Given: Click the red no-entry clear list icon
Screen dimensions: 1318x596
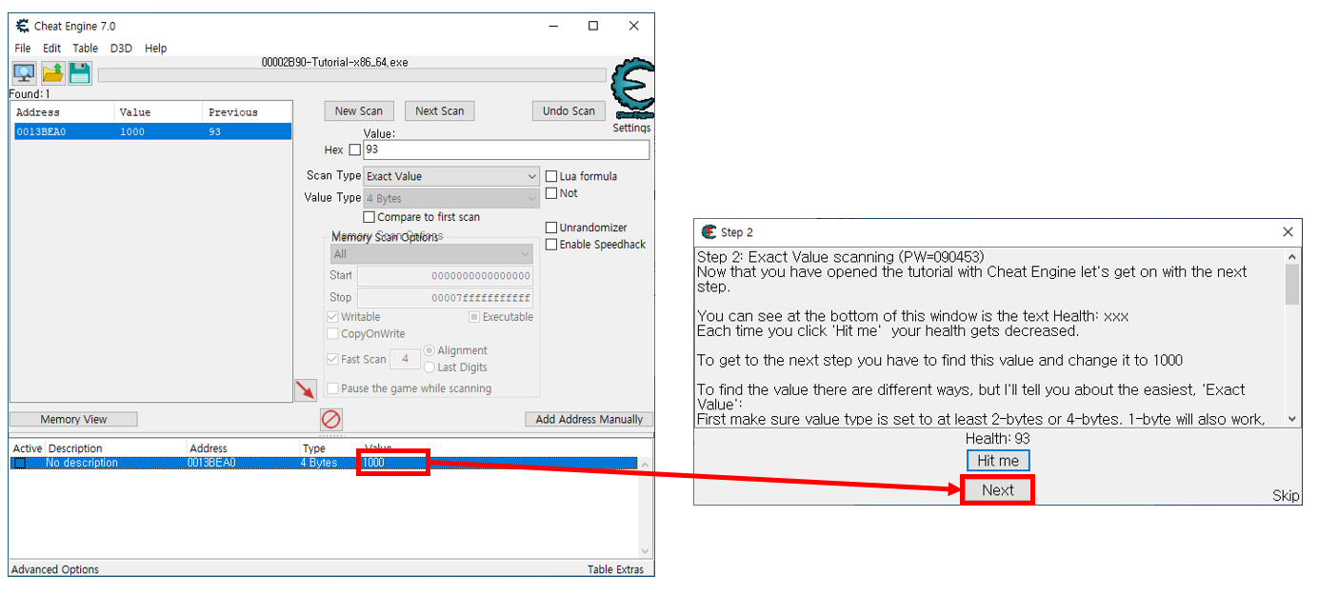Looking at the screenshot, I should click(x=330, y=419).
